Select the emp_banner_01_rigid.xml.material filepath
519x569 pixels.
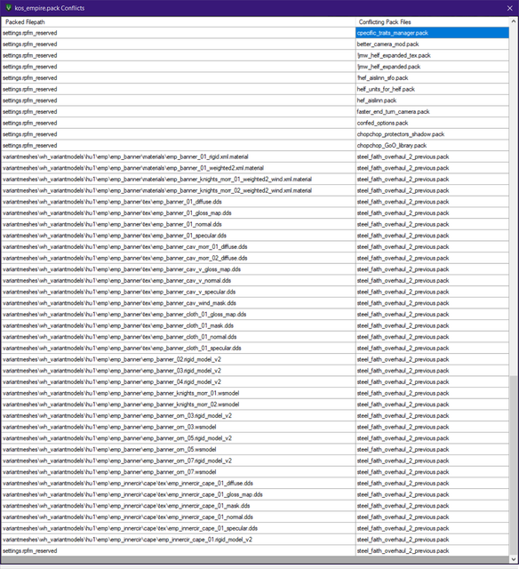click(178, 156)
